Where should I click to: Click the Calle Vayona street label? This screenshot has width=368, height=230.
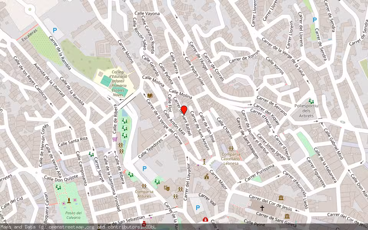coord(147,13)
